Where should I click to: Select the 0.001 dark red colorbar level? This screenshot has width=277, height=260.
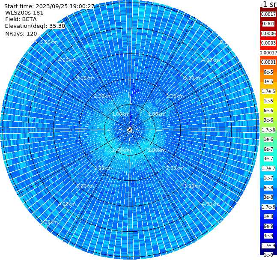coord(268,24)
